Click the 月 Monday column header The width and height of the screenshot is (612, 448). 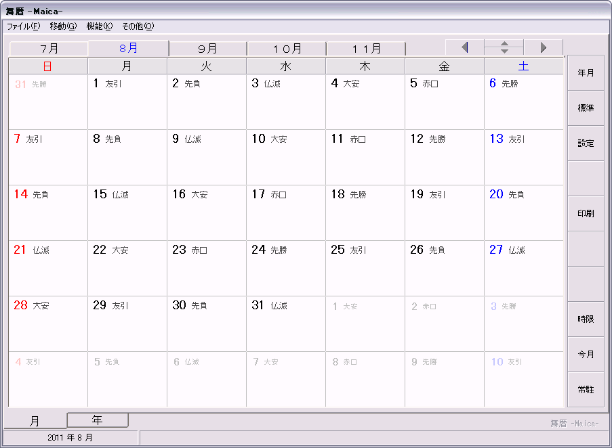(127, 66)
